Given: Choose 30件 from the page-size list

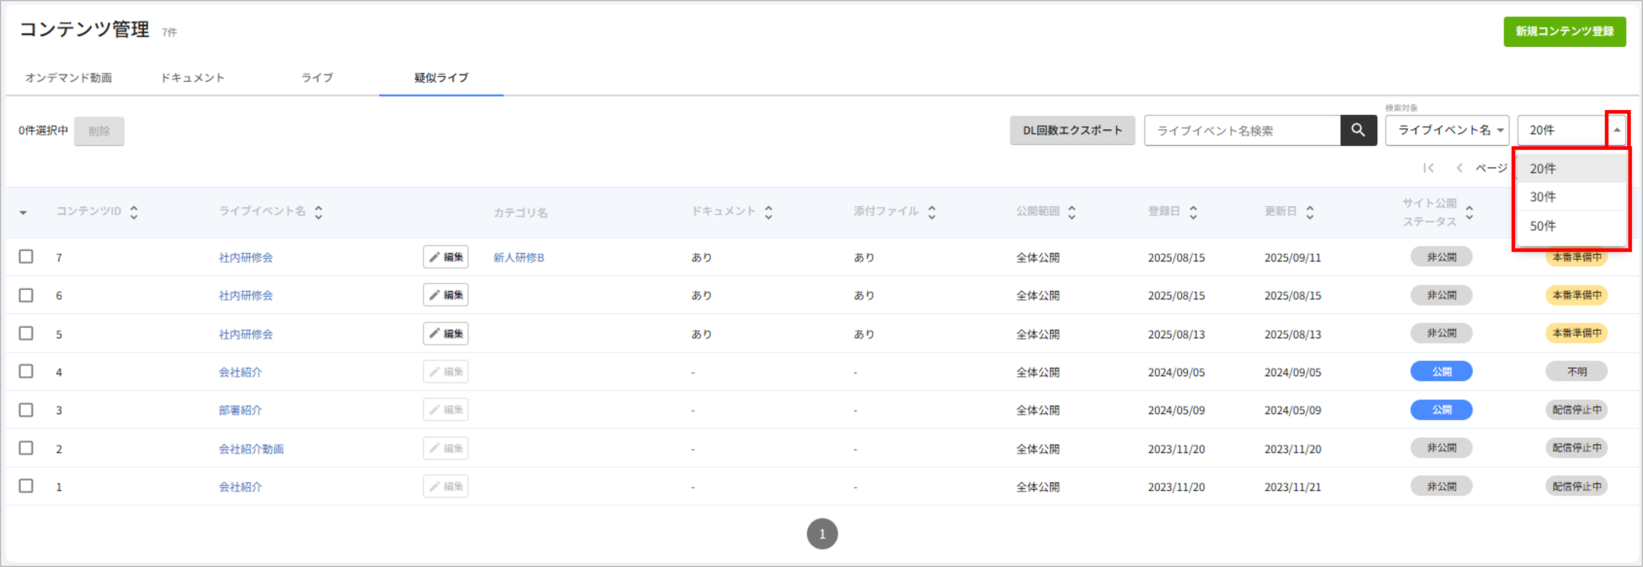Looking at the screenshot, I should point(1571,197).
